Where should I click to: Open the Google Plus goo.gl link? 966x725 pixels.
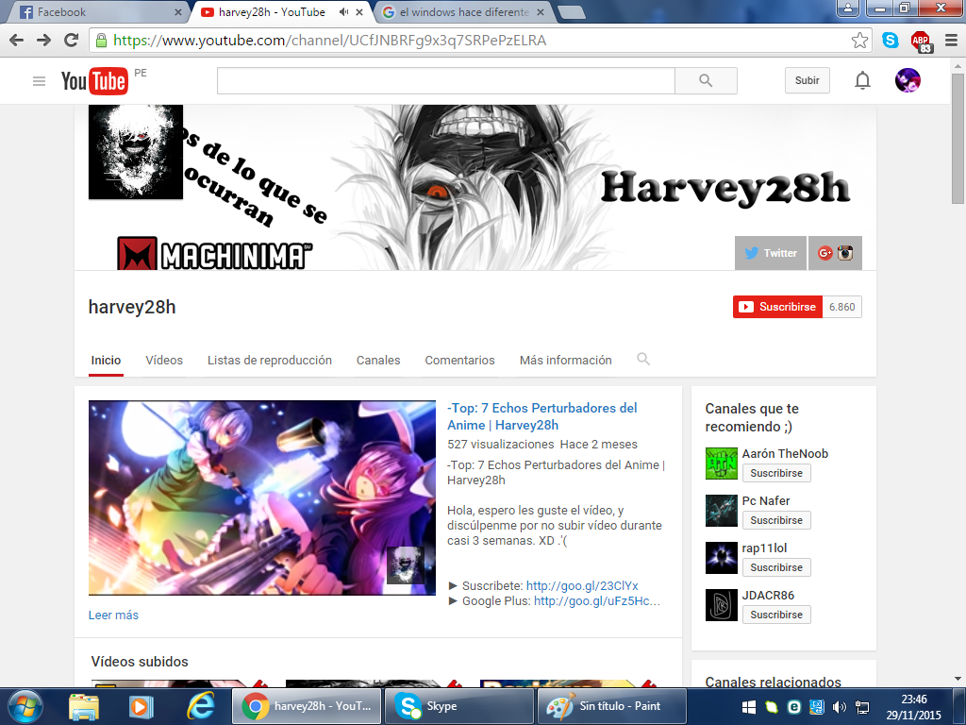(597, 601)
